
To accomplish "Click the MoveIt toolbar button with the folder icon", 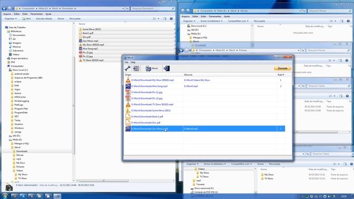I will click(x=152, y=68).
